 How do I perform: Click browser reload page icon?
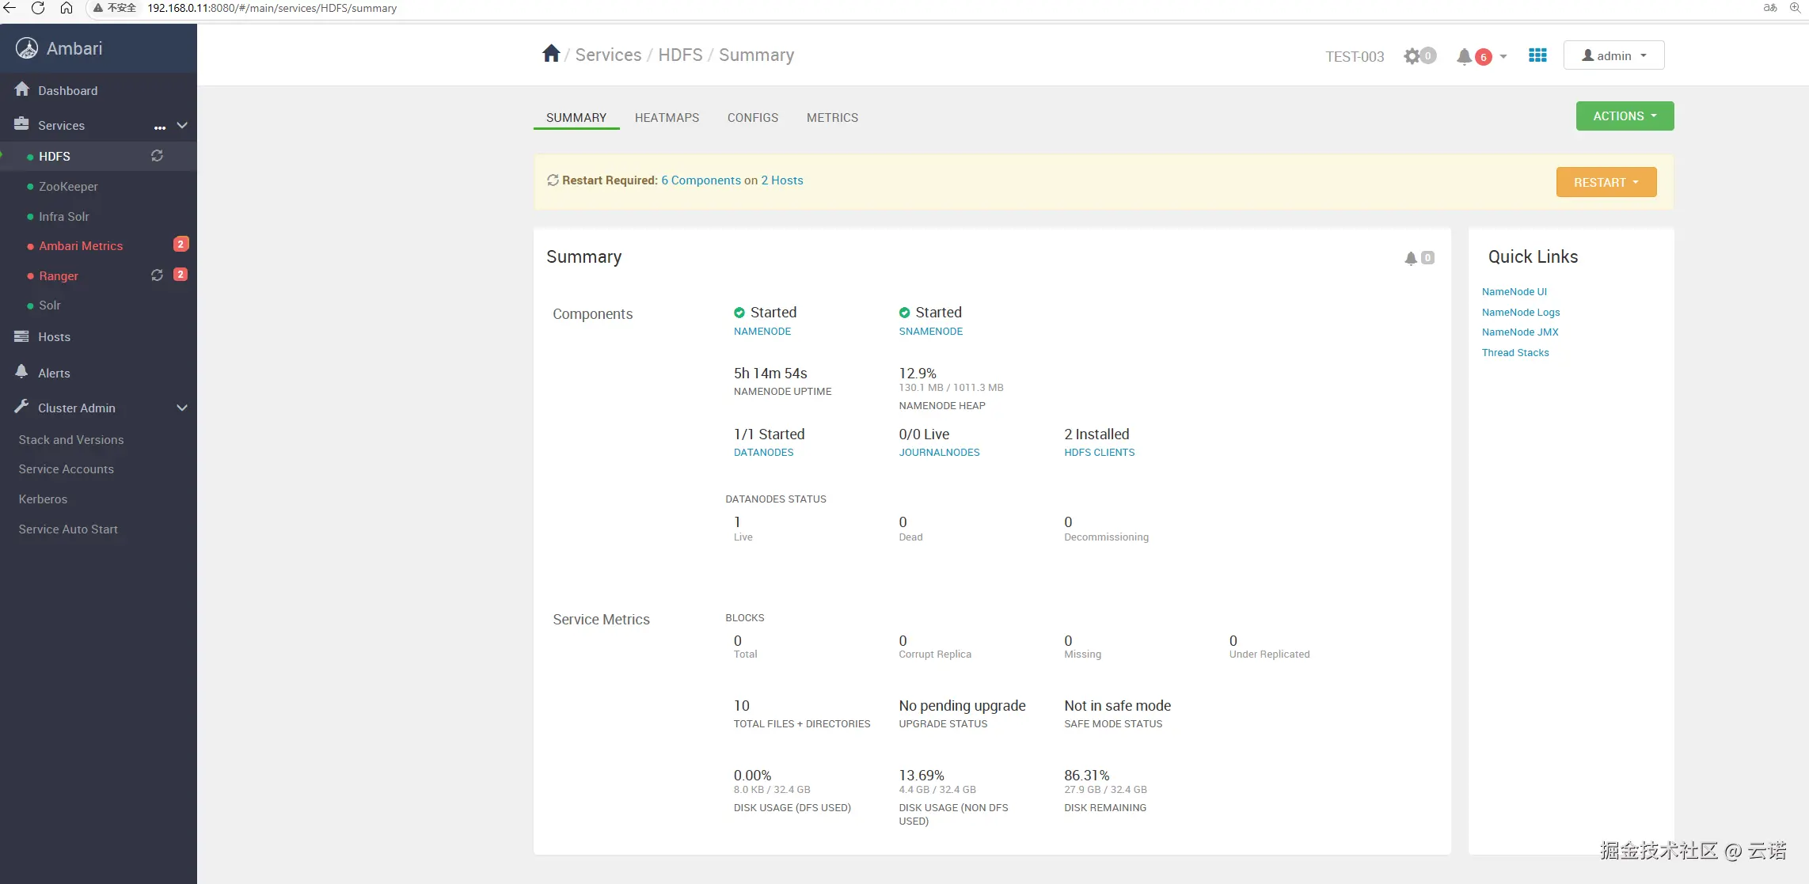(37, 8)
